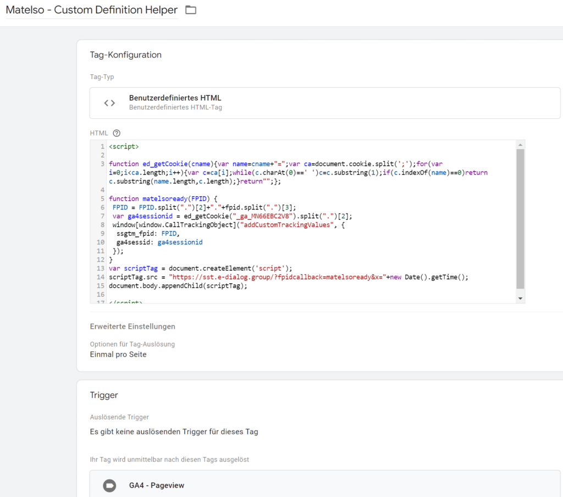The width and height of the screenshot is (563, 497).
Task: Click the code editor scroll down arrow
Action: (520, 298)
